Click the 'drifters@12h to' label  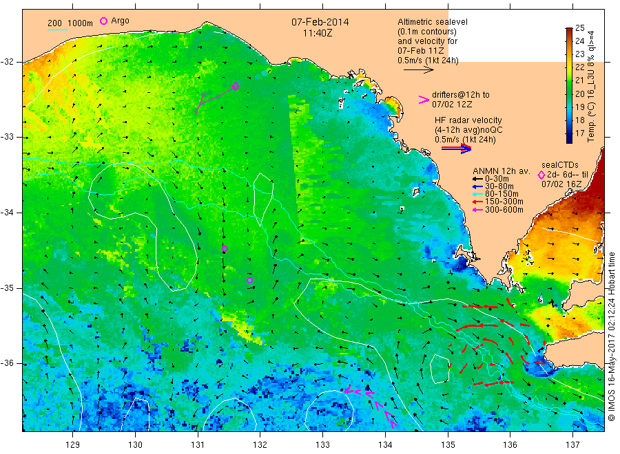461,95
